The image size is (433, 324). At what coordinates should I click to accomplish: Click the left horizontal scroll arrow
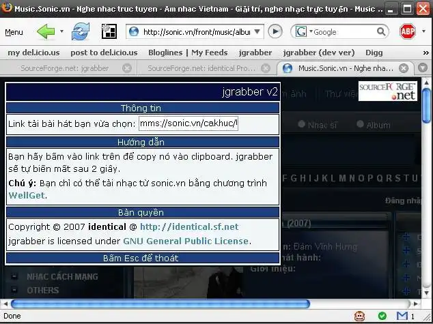tap(5, 304)
